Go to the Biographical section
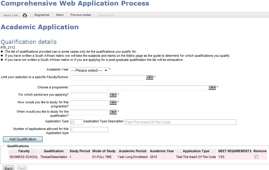This screenshot has width=269, height=170. coord(42,14)
